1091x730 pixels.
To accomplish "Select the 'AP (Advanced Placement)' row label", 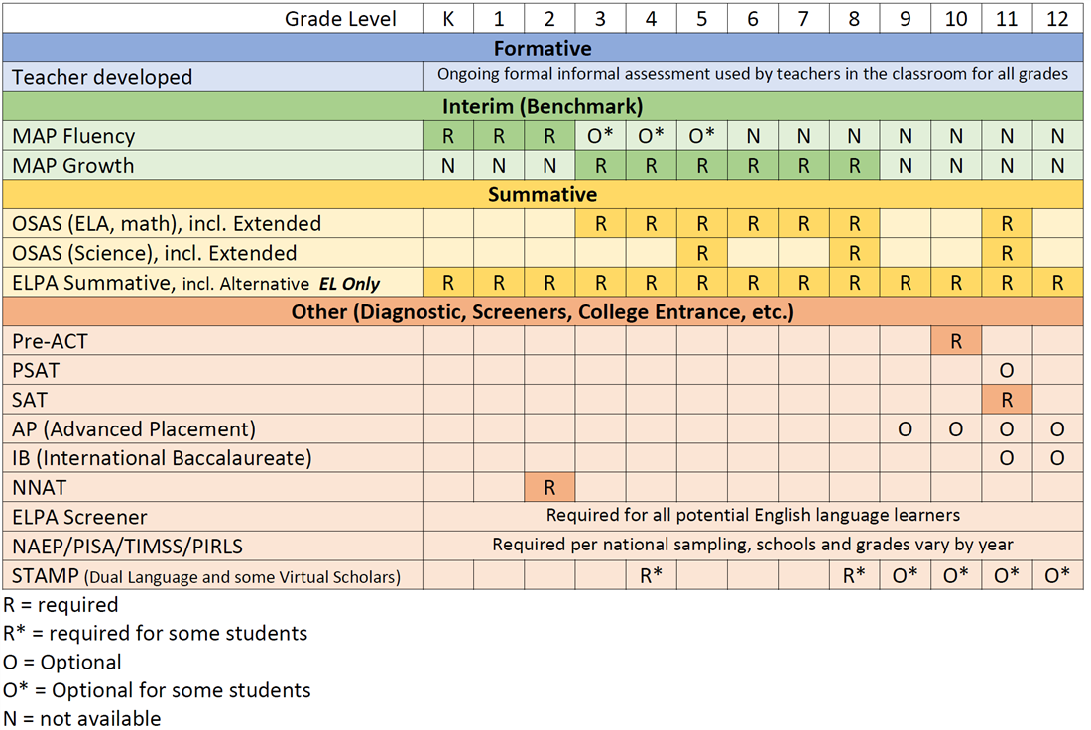I will click(x=213, y=428).
